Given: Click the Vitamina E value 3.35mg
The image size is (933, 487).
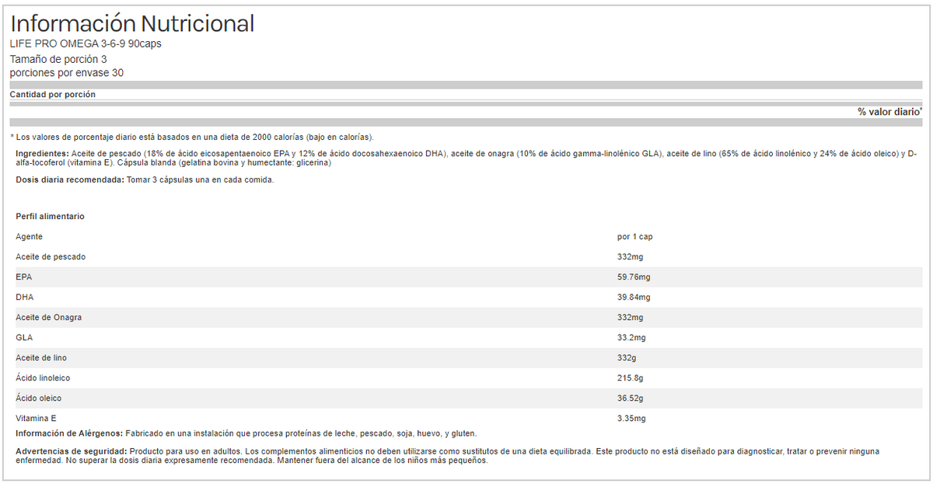Looking at the screenshot, I should tap(631, 418).
